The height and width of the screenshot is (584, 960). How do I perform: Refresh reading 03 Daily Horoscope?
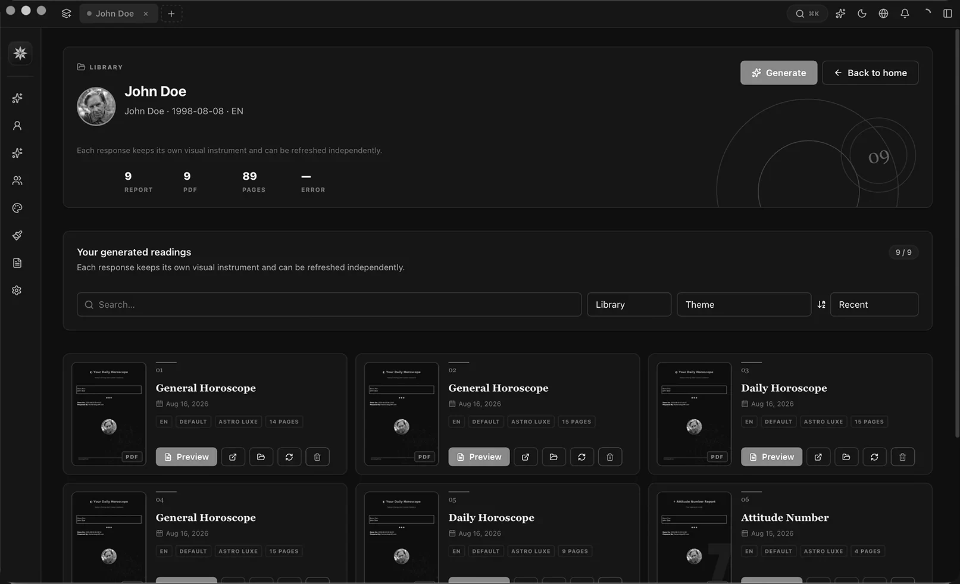point(875,457)
